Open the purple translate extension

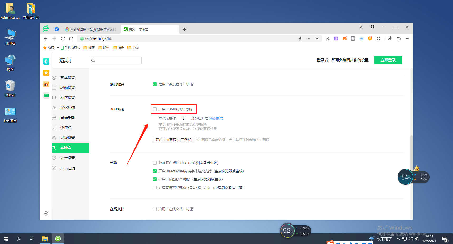coord(336,38)
